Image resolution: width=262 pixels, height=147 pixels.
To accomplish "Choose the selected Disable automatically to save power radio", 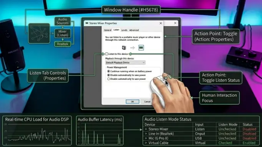I will (109, 75).
